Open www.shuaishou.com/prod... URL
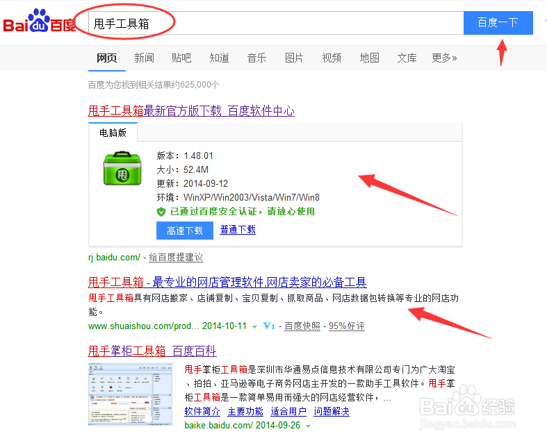The image size is (547, 443). tap(143, 326)
